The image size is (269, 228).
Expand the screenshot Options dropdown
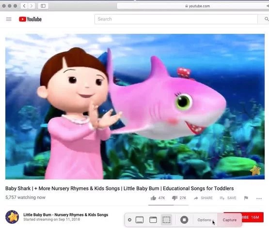tap(206, 220)
